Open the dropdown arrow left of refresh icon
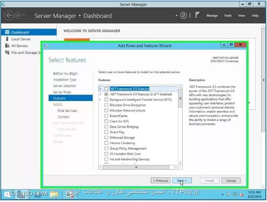 (176, 15)
